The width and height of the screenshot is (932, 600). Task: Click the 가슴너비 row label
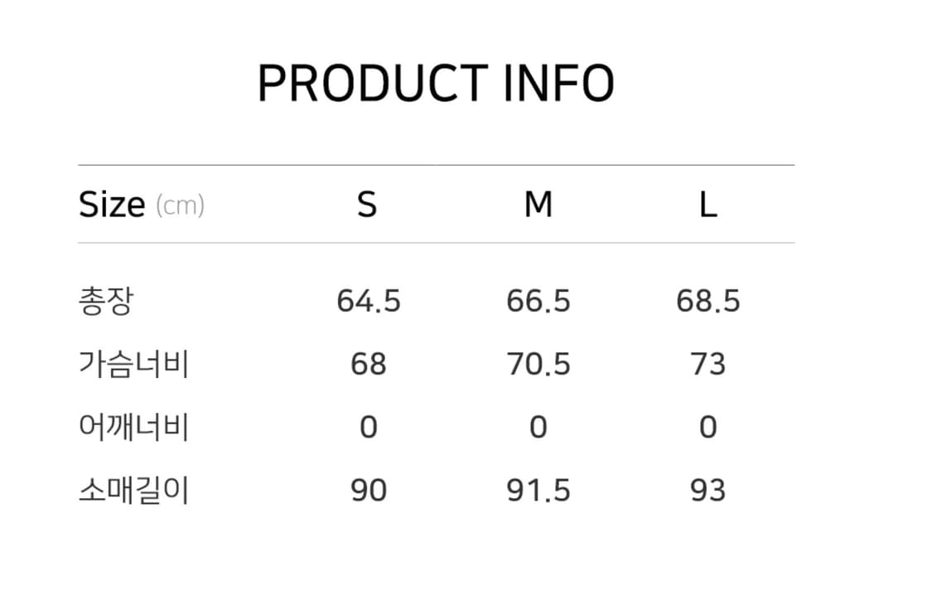[x=133, y=364]
